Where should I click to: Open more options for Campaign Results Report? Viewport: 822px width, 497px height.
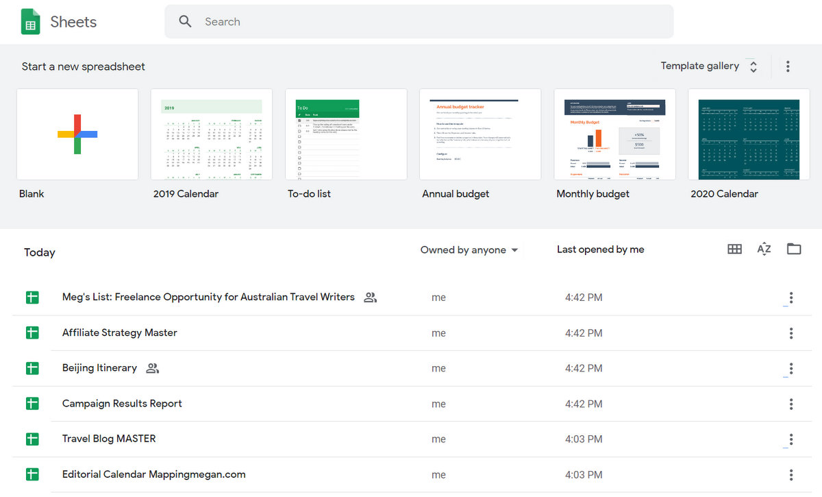click(790, 404)
